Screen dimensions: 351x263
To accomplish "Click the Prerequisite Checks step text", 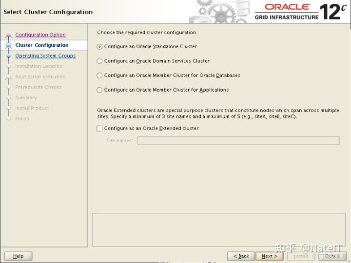I will click(x=39, y=87).
